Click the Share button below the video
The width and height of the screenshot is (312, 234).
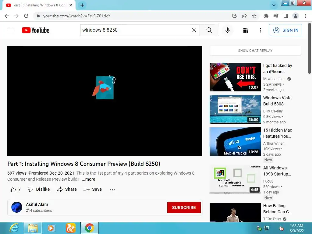[67, 189]
